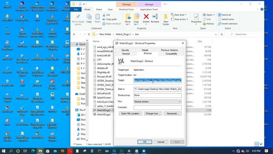Click OK in Shortcut Properties
Screen dimensions: 273x154
coord(145,142)
